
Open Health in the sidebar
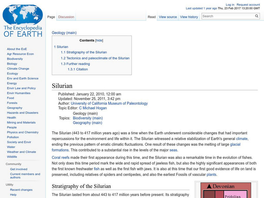click(x=12, y=117)
